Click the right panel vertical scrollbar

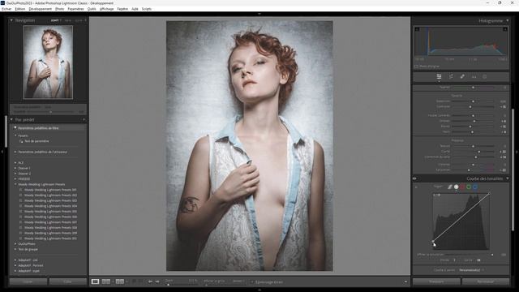[x=513, y=170]
